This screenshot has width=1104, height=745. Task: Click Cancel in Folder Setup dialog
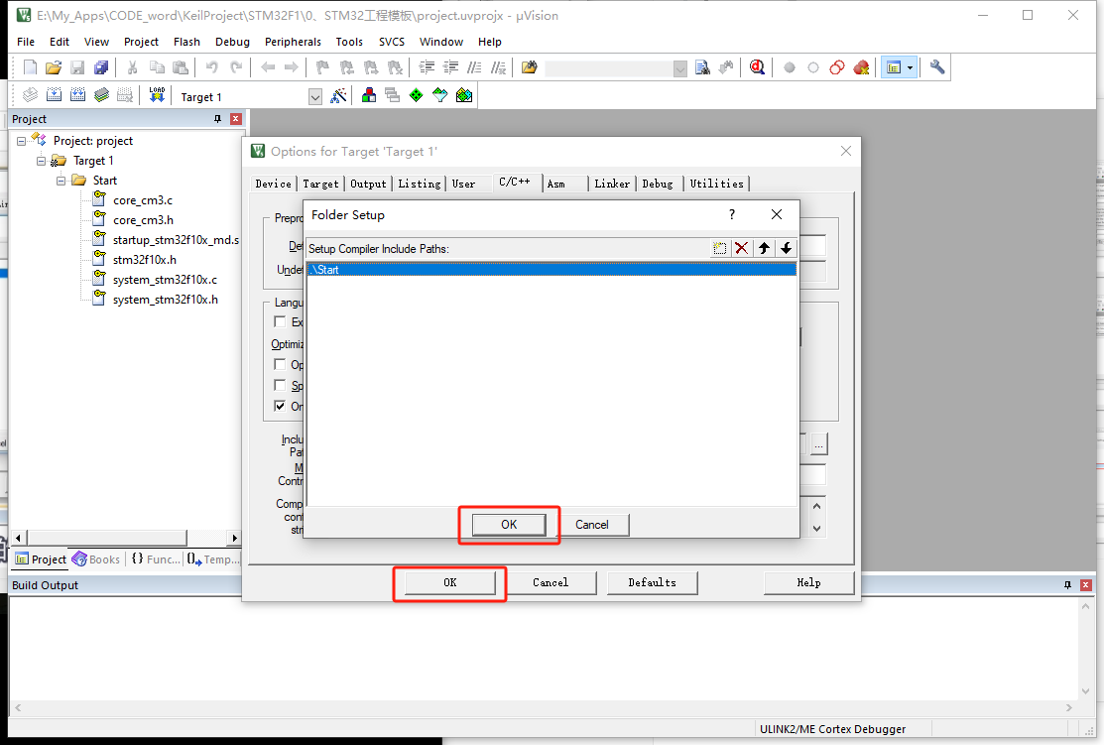click(591, 525)
